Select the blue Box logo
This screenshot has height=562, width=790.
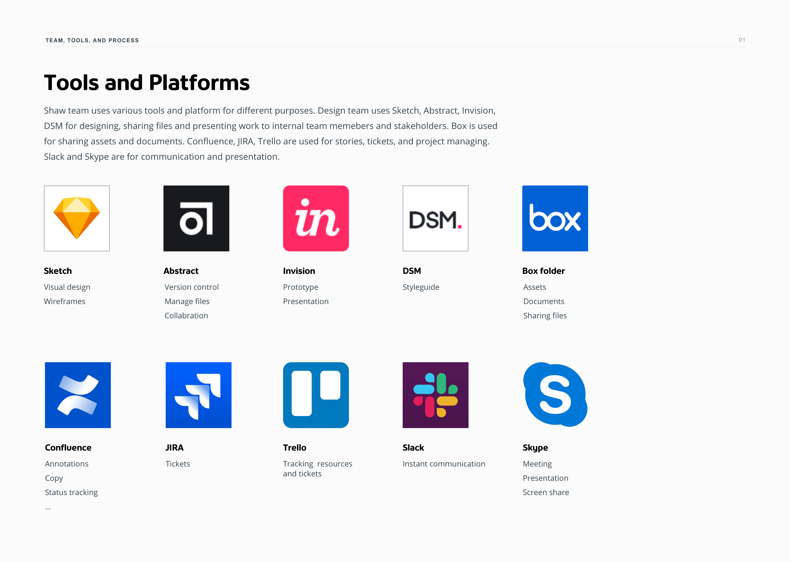click(555, 218)
